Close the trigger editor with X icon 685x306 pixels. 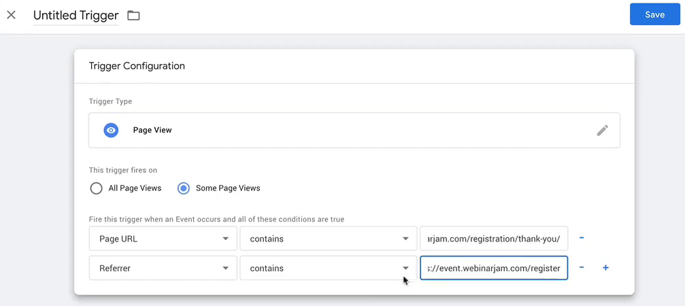12,15
